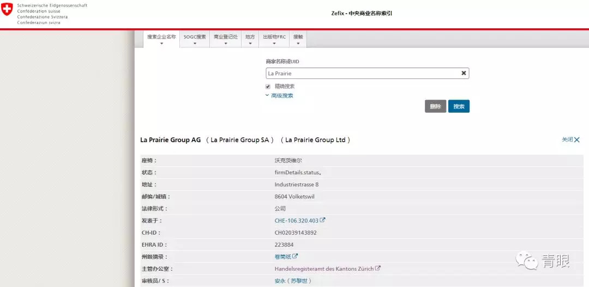Click the Schweizerische Eidgenossenschaft header text
The width and height of the screenshot is (589, 287).
pos(52,5)
